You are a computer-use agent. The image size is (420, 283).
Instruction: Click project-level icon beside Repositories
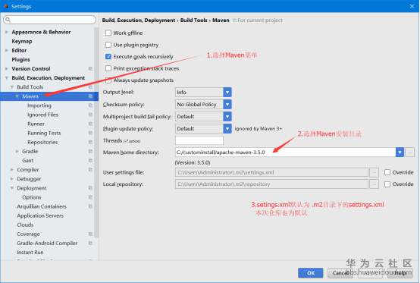coord(90,143)
